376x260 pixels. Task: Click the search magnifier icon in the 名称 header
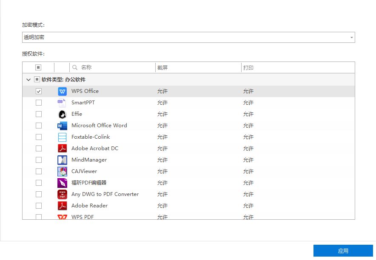75,67
